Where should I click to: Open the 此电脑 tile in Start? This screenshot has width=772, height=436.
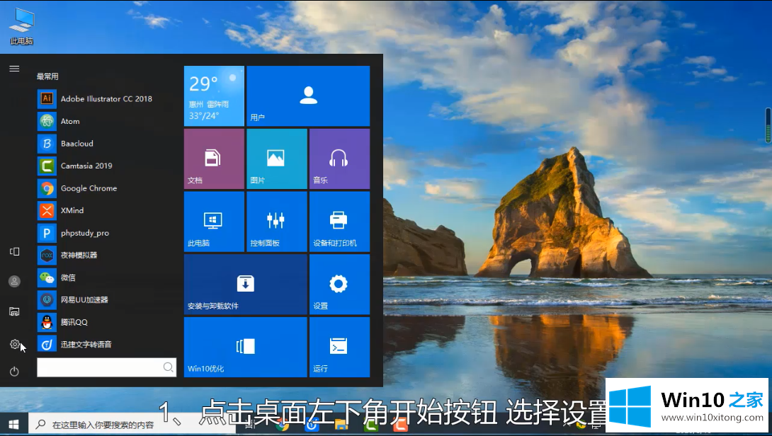[214, 222]
